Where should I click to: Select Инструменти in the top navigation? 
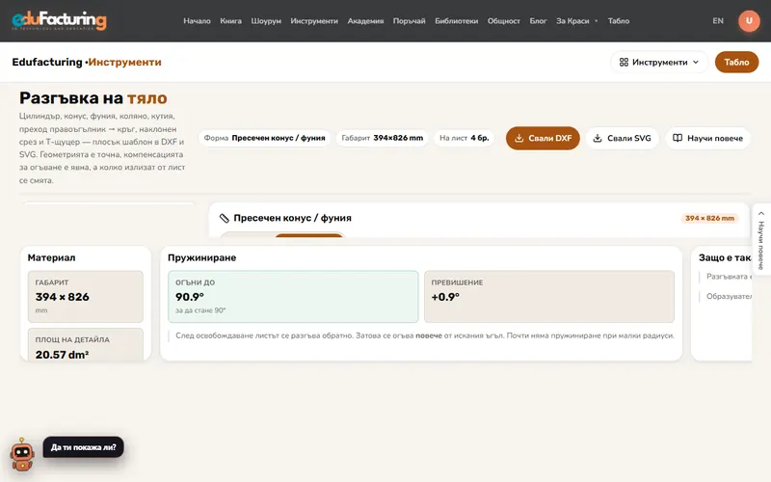[x=314, y=21]
